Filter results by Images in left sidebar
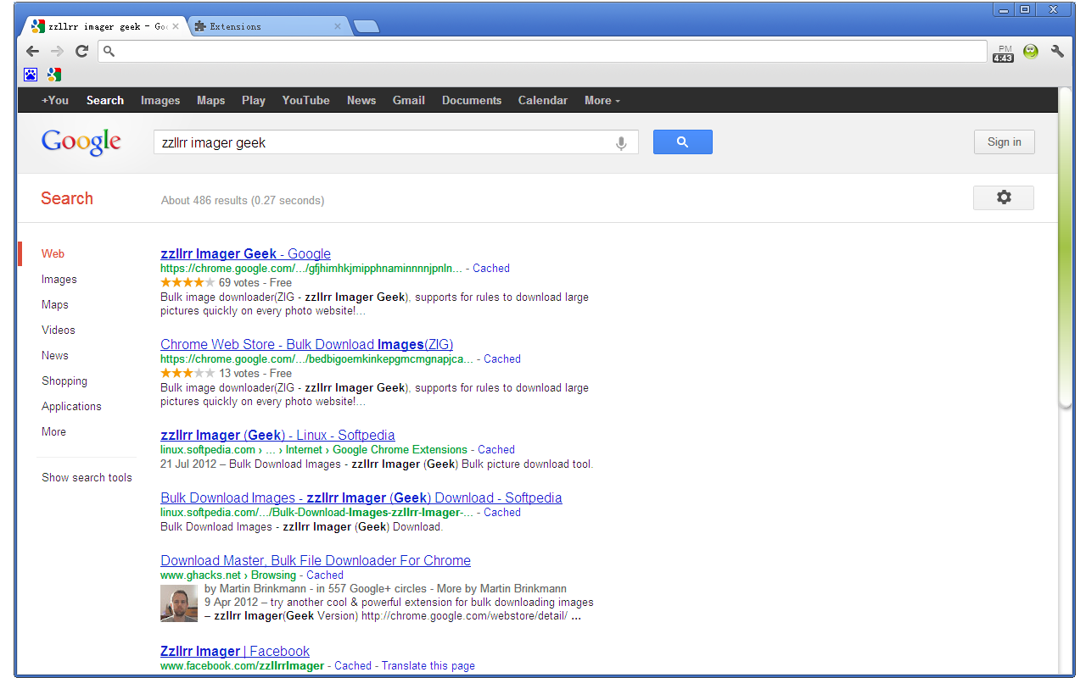Image resolution: width=1086 pixels, height=678 pixels. pos(59,279)
